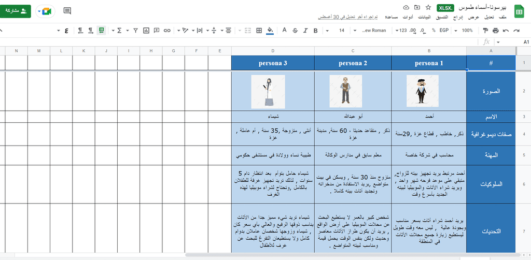The width and height of the screenshot is (531, 260).
Task: Set cell text direction right-to-left
Action: (x=80, y=31)
